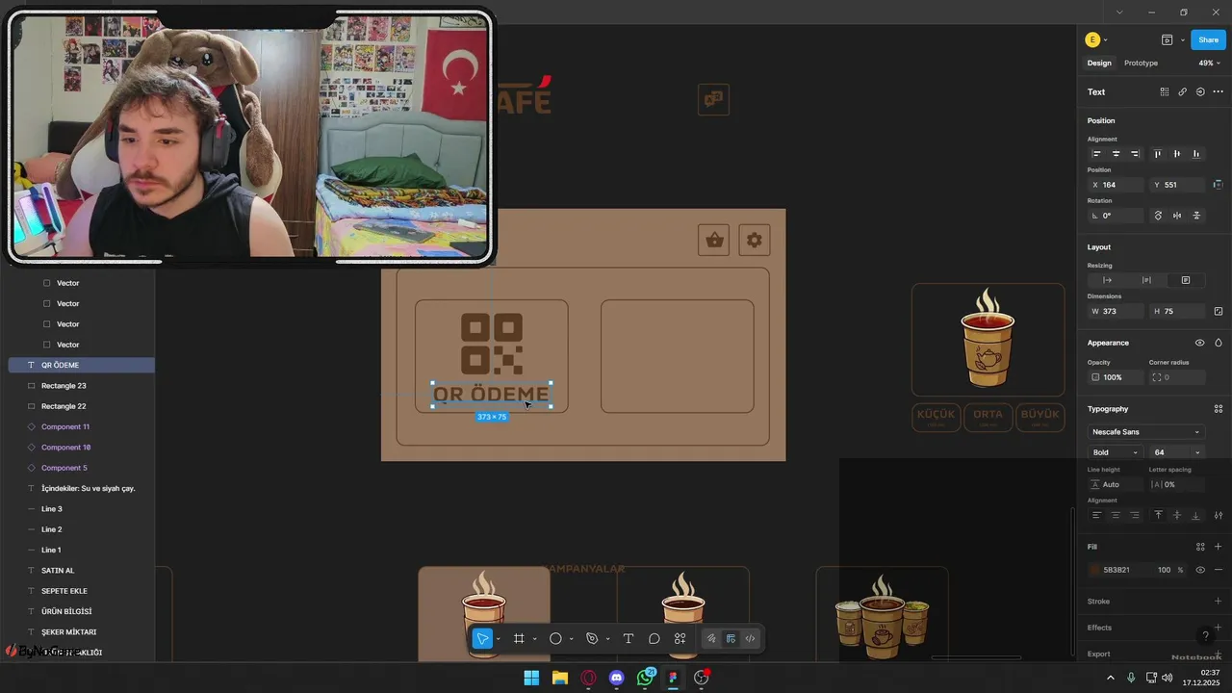Expand the Move tool options arrow
1232x693 pixels.
(498, 639)
